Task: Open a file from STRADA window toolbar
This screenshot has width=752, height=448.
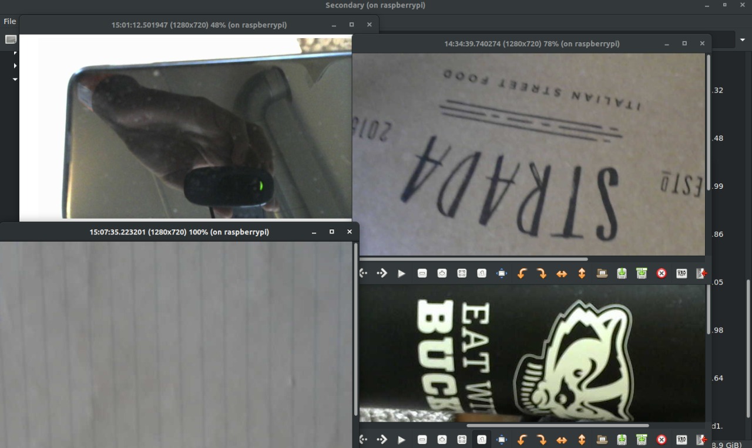Action: point(602,273)
